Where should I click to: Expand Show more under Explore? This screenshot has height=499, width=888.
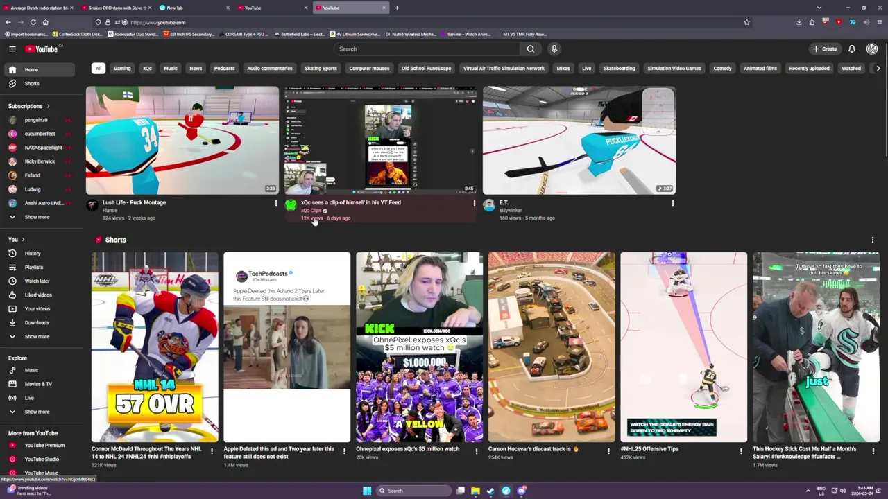click(x=40, y=412)
